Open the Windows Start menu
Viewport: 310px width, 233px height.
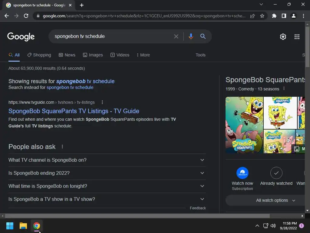(x=10, y=226)
